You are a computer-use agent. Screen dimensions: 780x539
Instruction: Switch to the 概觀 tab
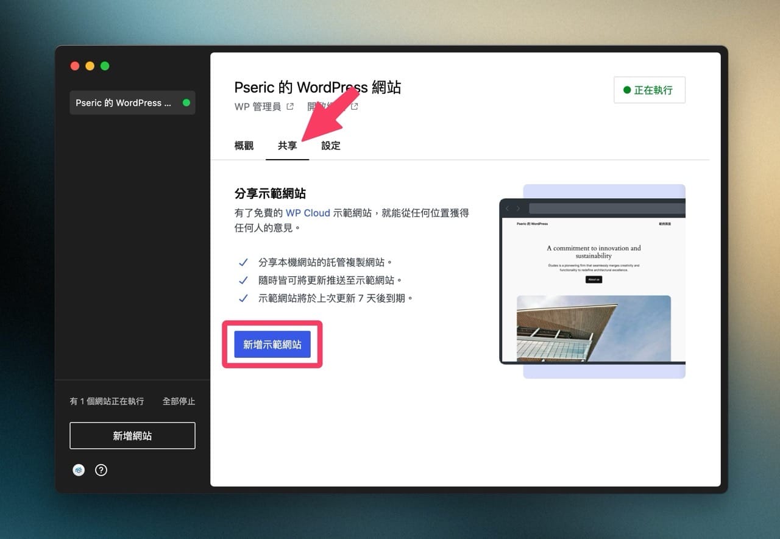point(244,146)
